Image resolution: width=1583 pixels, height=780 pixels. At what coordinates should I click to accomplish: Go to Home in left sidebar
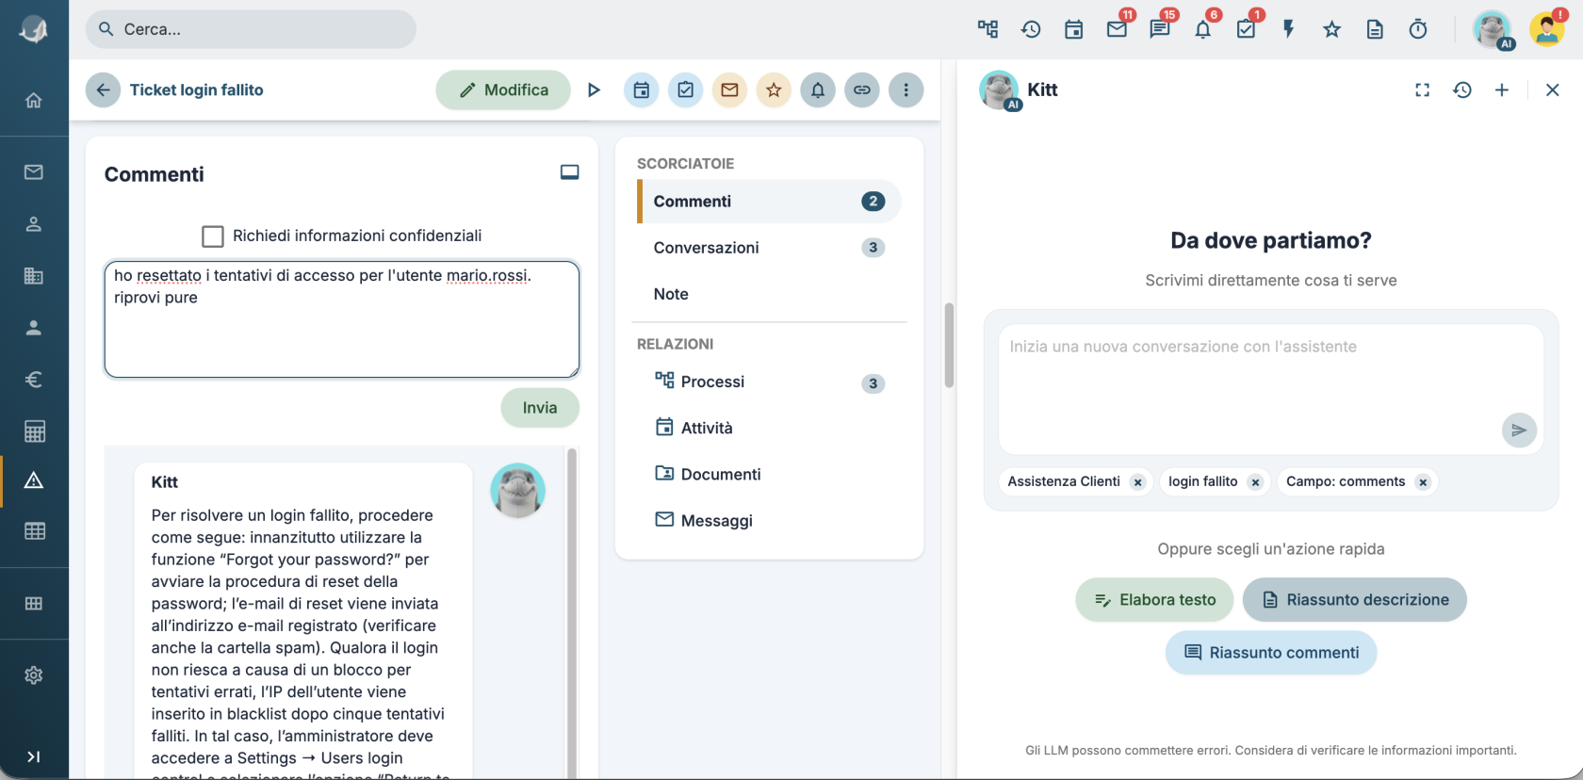point(34,100)
